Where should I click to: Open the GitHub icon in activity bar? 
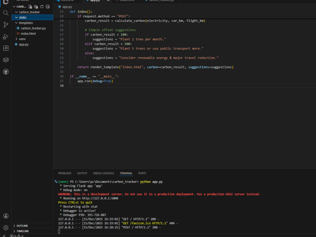(6, 72)
